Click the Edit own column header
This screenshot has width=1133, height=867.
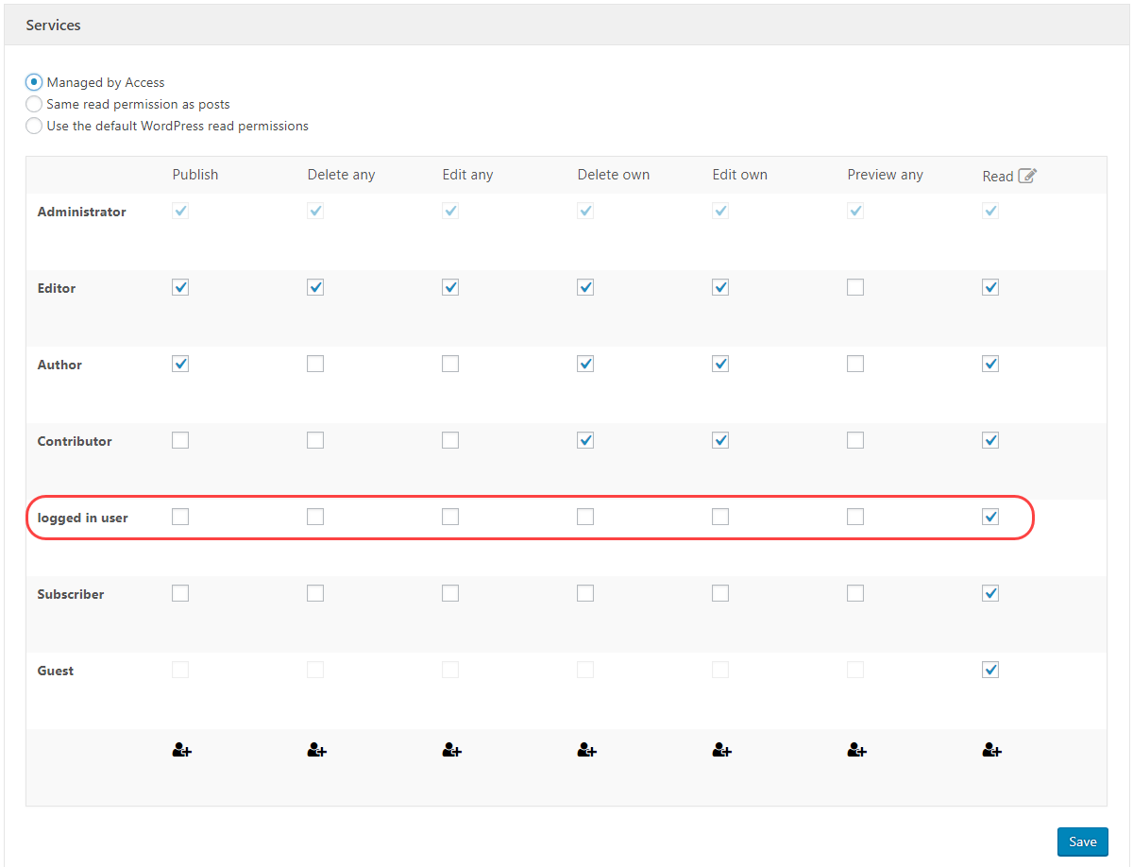[740, 175]
